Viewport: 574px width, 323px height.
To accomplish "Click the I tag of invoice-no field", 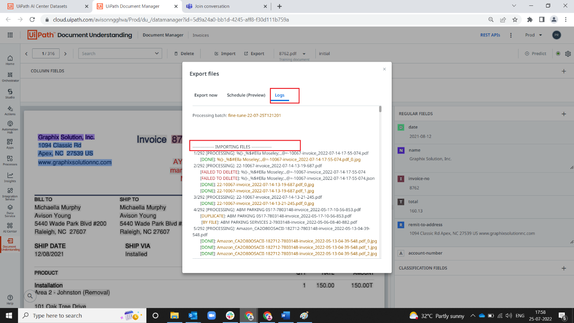I will click(401, 179).
